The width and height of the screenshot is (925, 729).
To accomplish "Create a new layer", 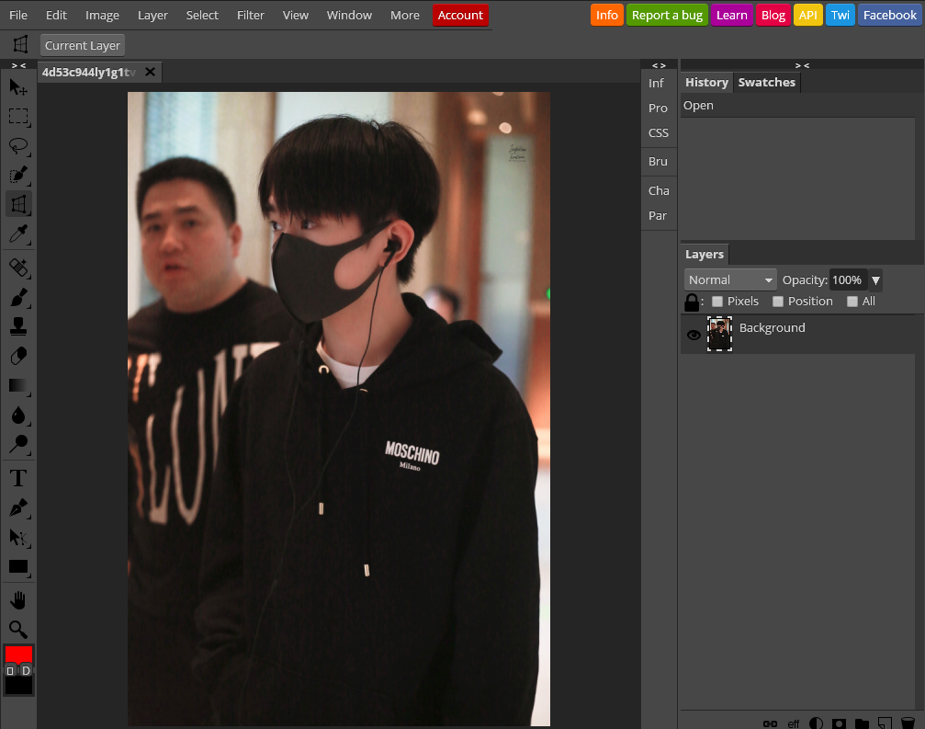I will point(885,723).
